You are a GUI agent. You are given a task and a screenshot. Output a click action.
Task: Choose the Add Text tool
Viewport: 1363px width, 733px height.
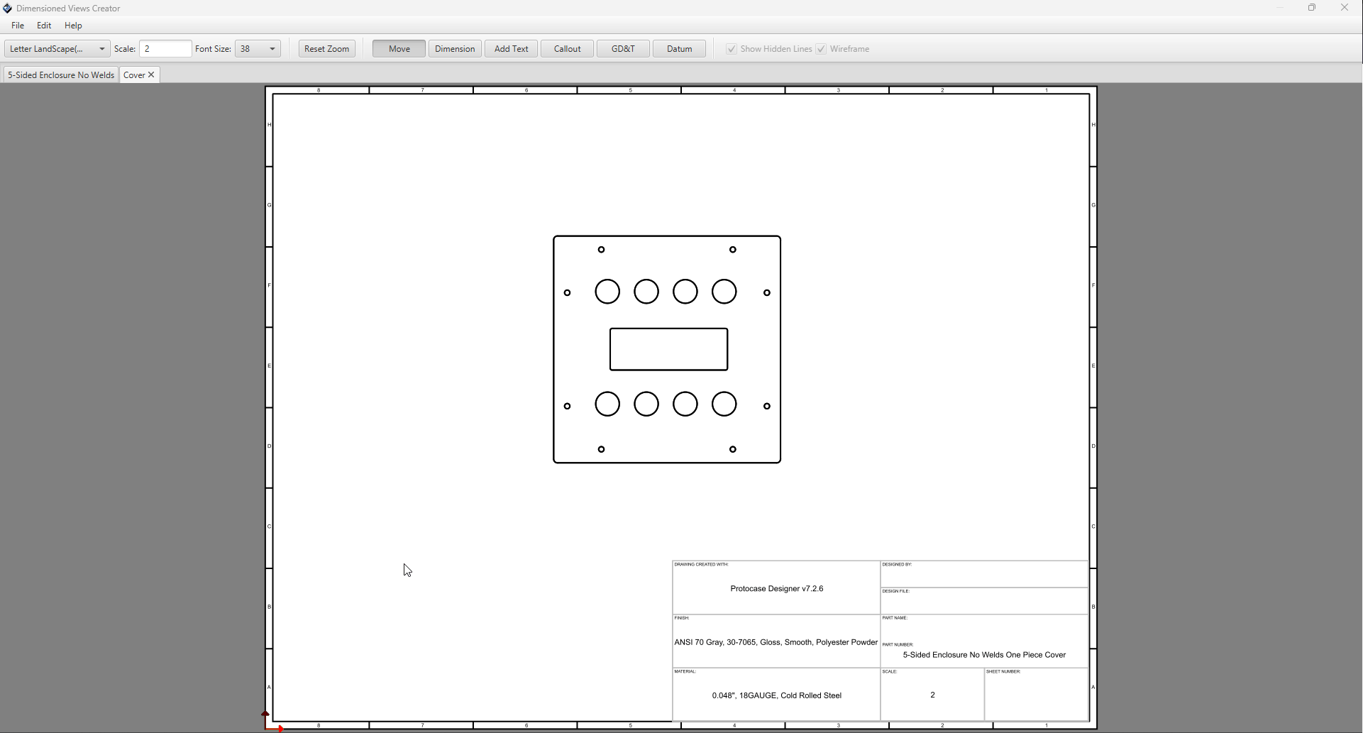click(x=511, y=49)
